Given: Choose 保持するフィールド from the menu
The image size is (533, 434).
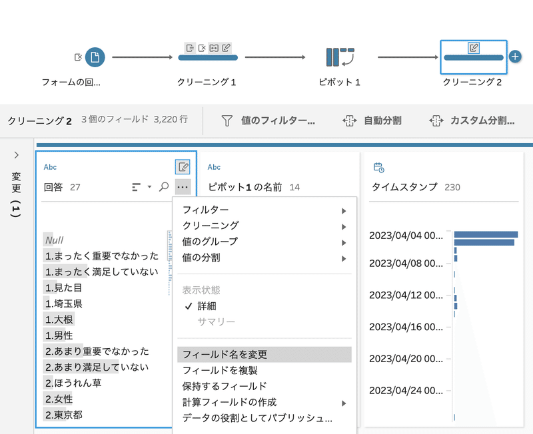Looking at the screenshot, I should [x=265, y=387].
